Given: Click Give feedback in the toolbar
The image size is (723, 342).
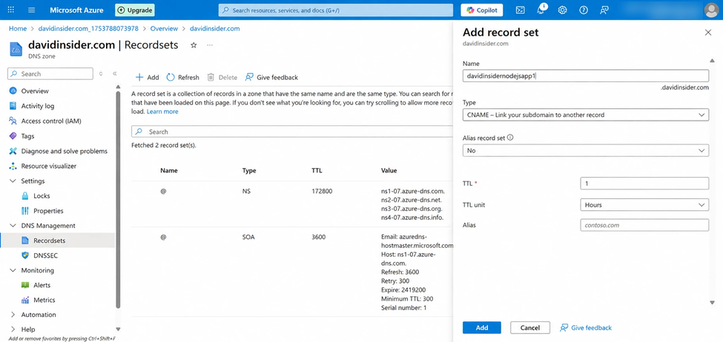Looking at the screenshot, I should click(271, 77).
